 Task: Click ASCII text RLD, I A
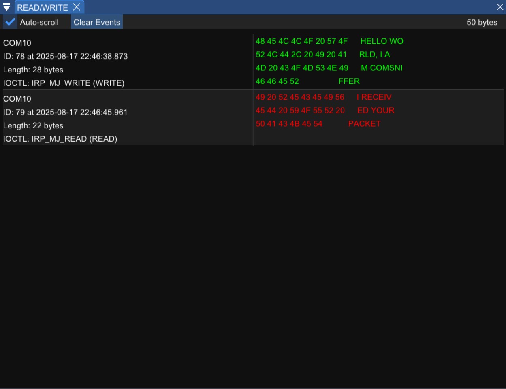tap(374, 54)
